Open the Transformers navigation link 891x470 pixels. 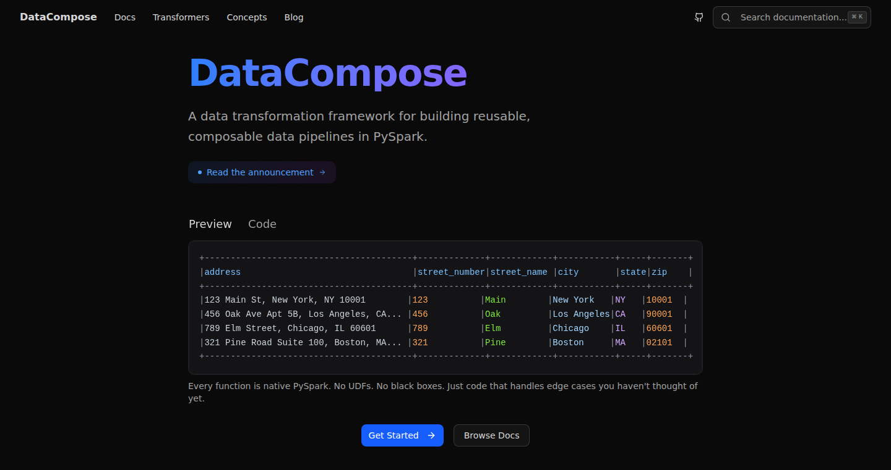[181, 17]
